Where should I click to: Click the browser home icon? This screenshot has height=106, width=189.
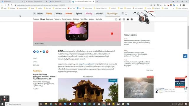pos(12,5)
